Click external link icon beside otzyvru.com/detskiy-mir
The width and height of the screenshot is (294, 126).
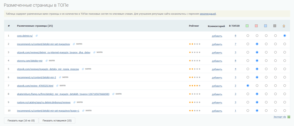[x=47, y=61]
